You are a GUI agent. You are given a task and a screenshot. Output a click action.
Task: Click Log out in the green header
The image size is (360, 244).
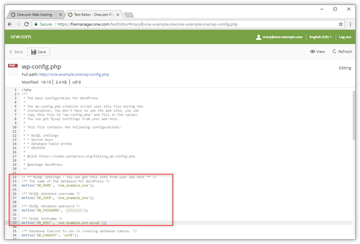[345, 37]
